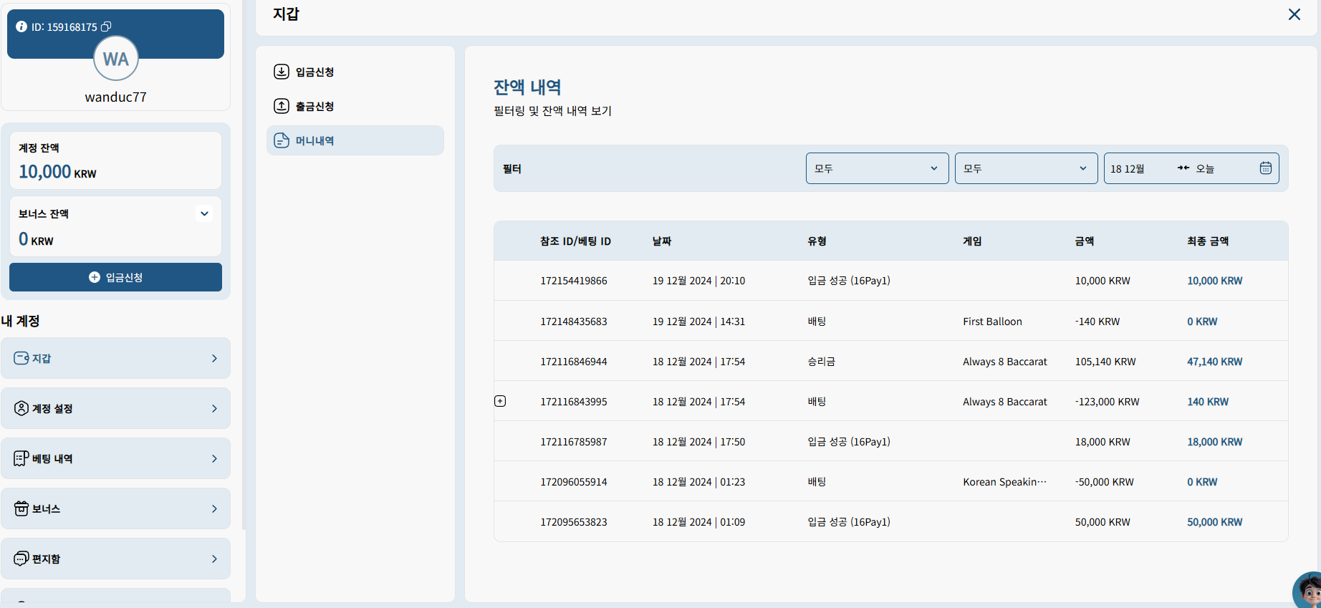Click the 18 12월 start date field
This screenshot has height=608, width=1321.
(1128, 169)
